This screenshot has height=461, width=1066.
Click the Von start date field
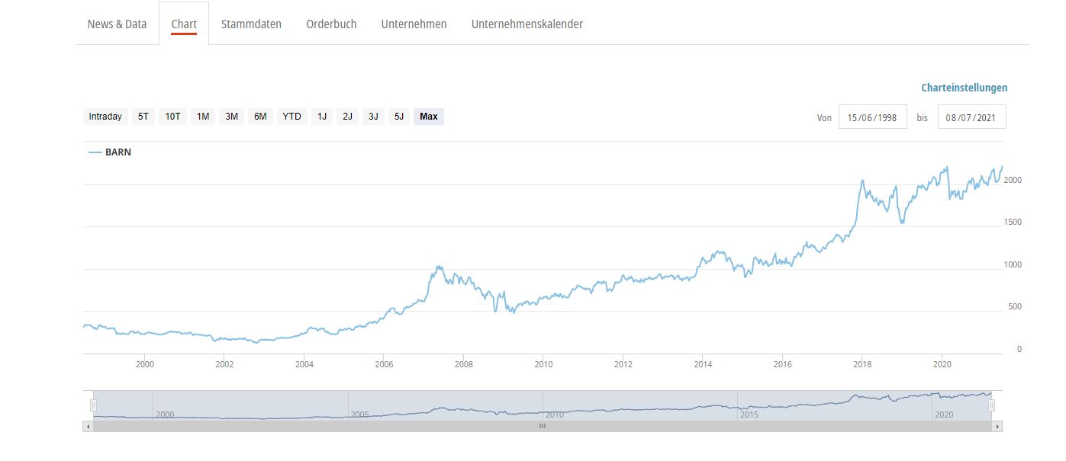pyautogui.click(x=872, y=117)
